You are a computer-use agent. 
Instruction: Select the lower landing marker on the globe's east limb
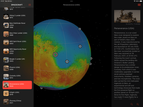(x=90, y=64)
